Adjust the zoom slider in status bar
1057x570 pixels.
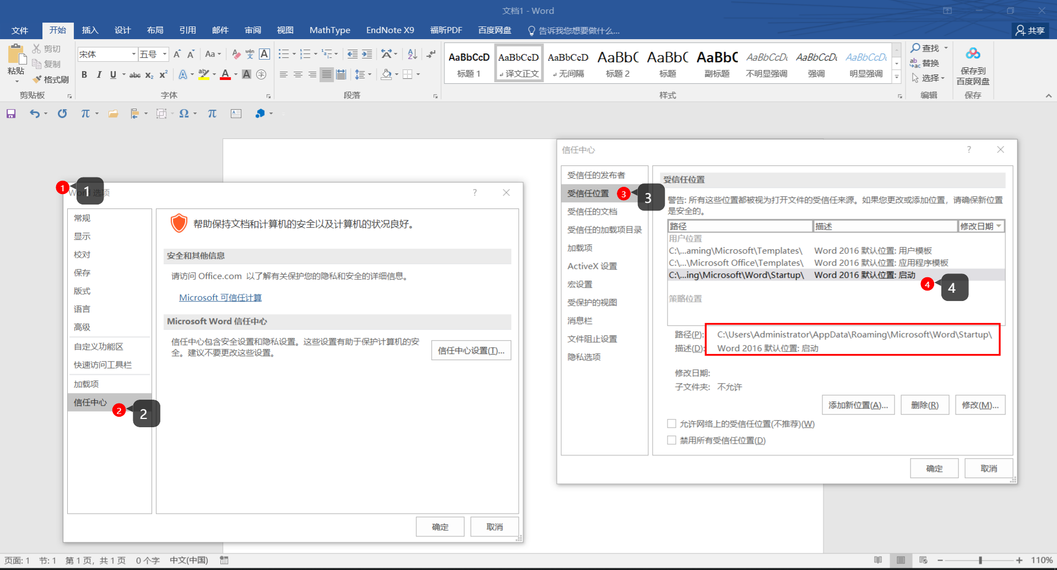[980, 560]
